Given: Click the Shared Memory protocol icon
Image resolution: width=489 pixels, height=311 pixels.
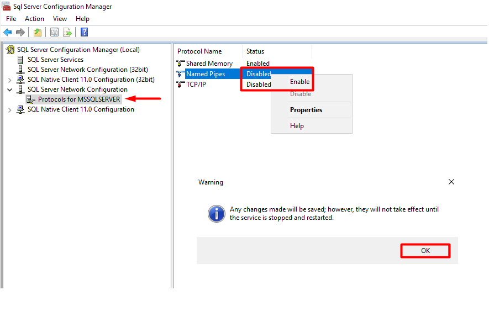Looking at the screenshot, I should tap(181, 64).
